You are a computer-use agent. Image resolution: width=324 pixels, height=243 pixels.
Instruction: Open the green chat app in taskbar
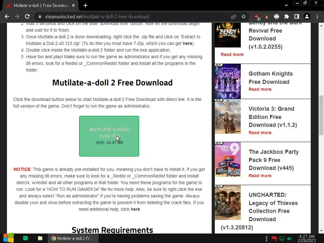point(25,238)
